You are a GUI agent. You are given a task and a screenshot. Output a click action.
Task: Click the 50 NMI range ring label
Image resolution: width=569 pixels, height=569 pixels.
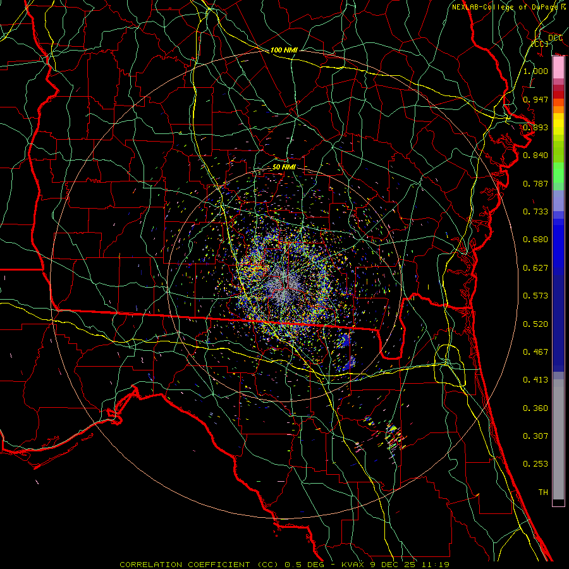pos(284,167)
